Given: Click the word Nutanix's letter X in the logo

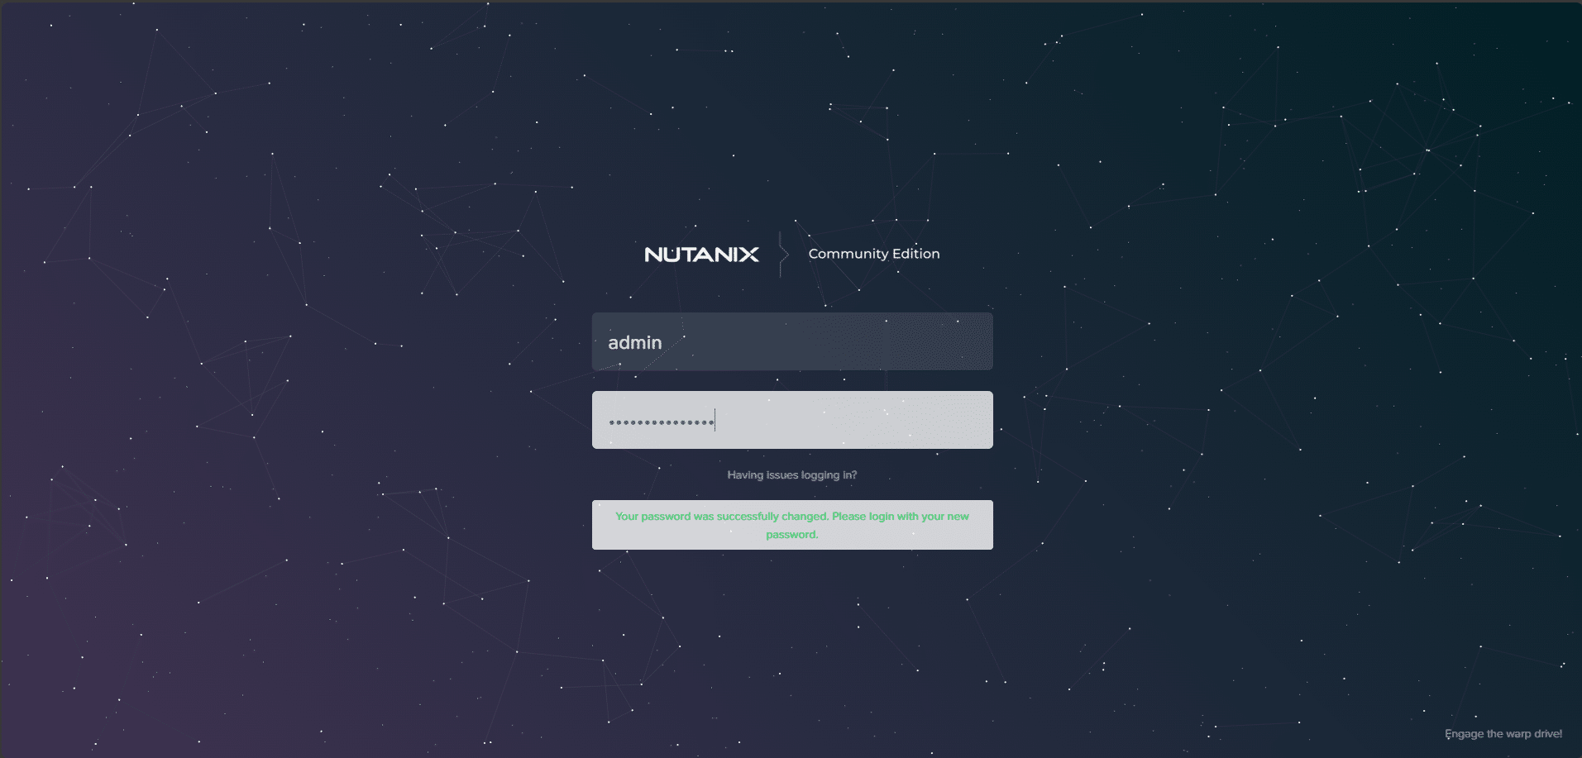Looking at the screenshot, I should coord(748,255).
